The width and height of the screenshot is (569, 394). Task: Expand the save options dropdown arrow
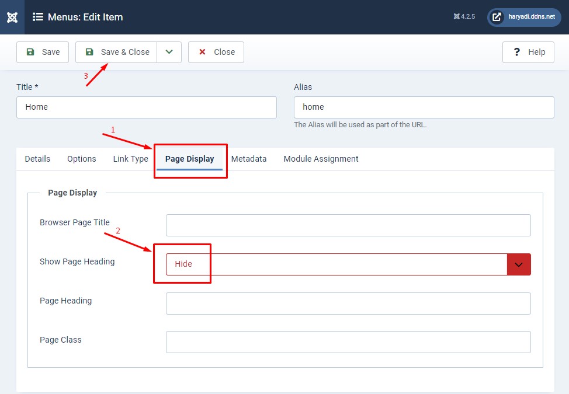pyautogui.click(x=169, y=52)
